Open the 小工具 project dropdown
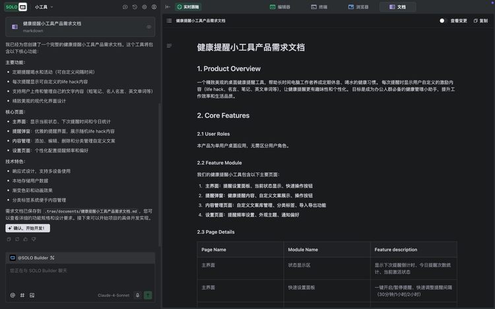This screenshot has height=309, width=495. click(x=44, y=7)
